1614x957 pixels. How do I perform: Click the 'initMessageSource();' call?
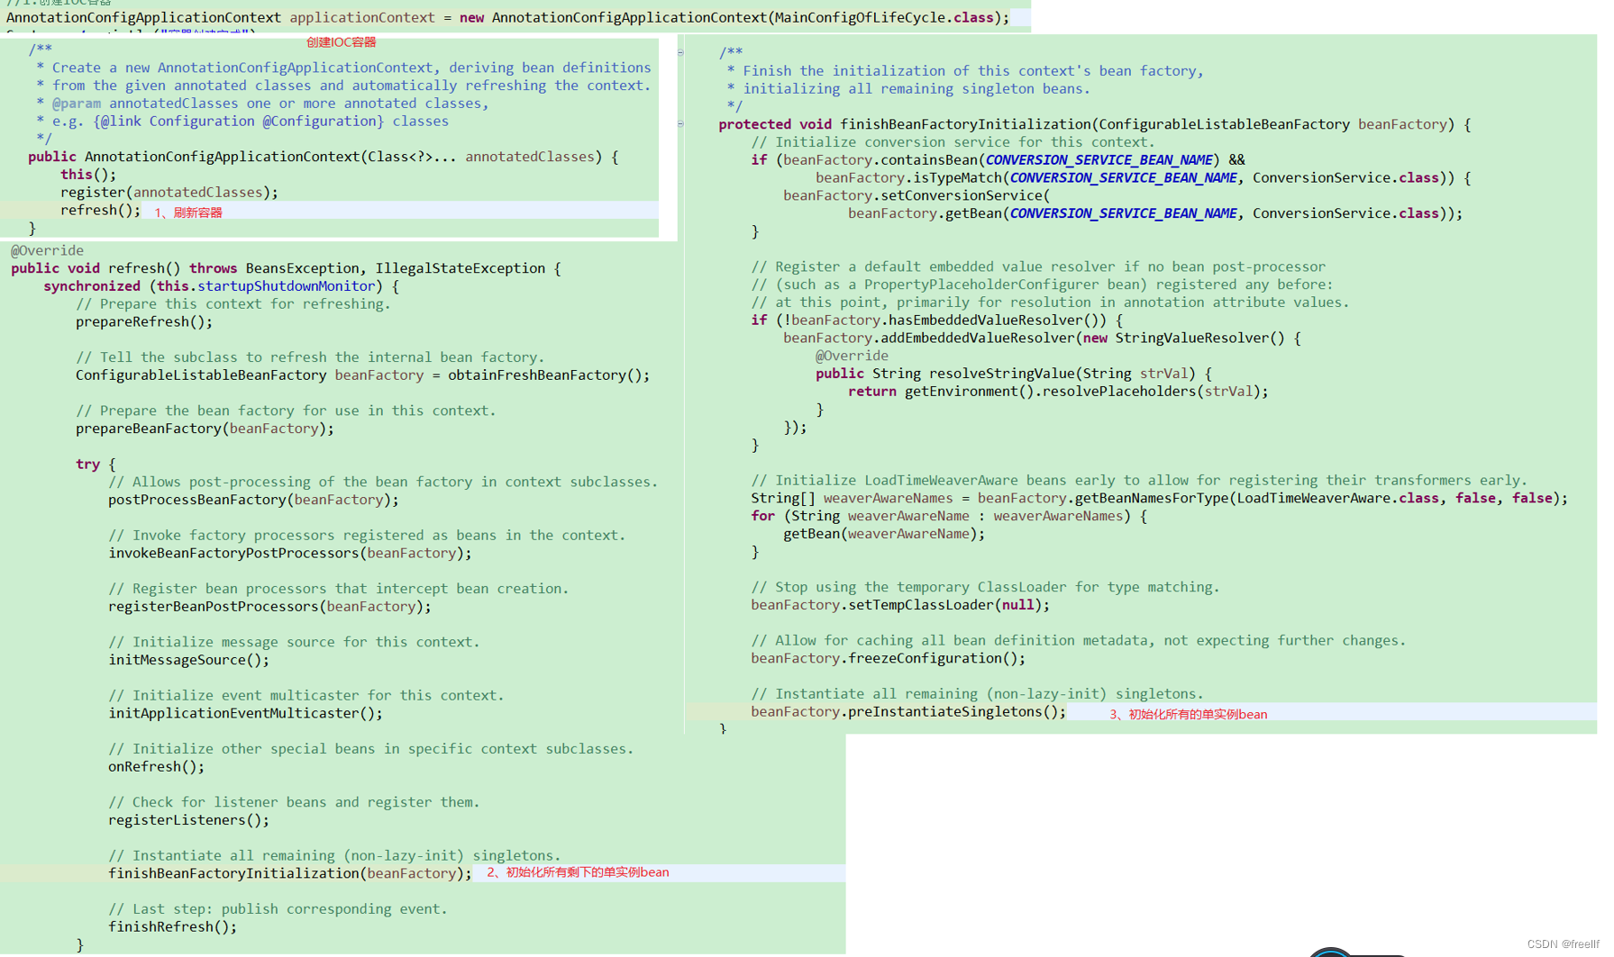pyautogui.click(x=188, y=660)
